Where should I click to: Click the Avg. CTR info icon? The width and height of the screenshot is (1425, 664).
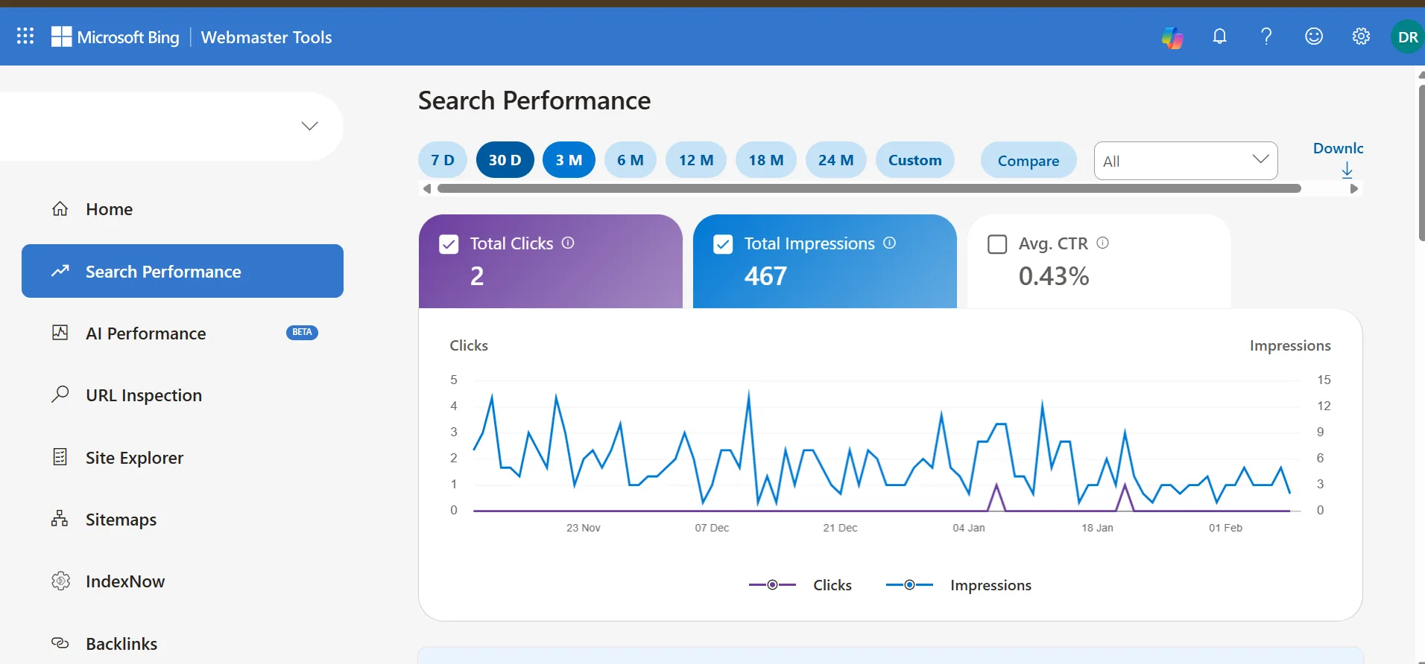tap(1103, 243)
